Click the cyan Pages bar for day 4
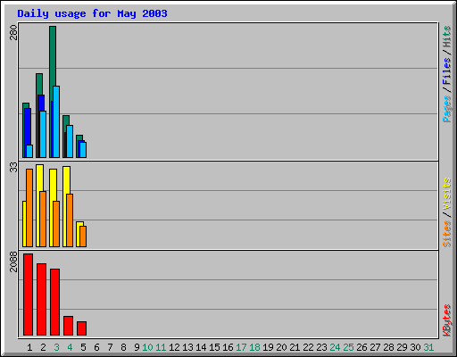Image resolution: width=457 pixels, height=357 pixels. click(x=70, y=141)
